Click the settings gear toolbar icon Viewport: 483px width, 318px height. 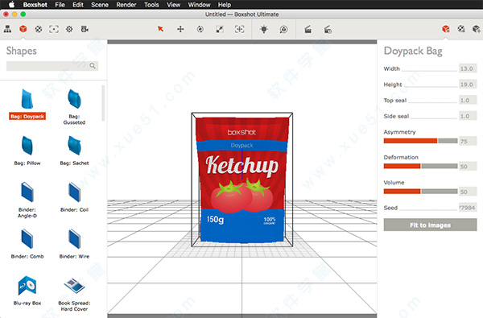point(69,29)
